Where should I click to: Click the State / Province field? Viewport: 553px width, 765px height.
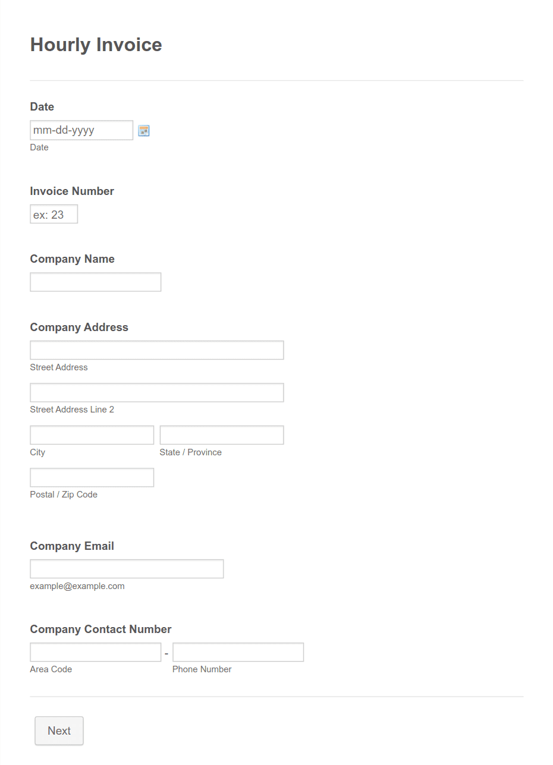[222, 435]
